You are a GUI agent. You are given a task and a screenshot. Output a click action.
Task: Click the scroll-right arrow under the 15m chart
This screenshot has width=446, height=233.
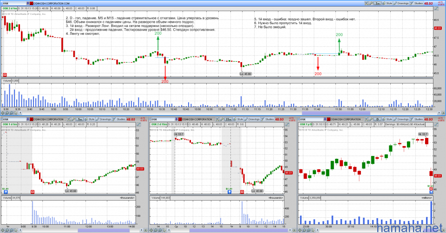[x=290, y=230]
